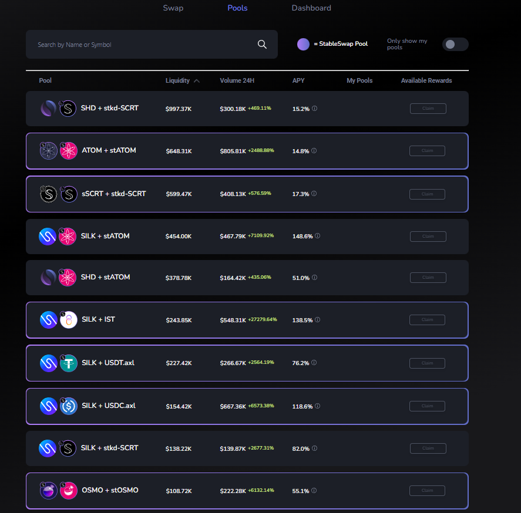This screenshot has height=513, width=521.
Task: Open APY info icon next to 148.6%
Action: click(317, 236)
